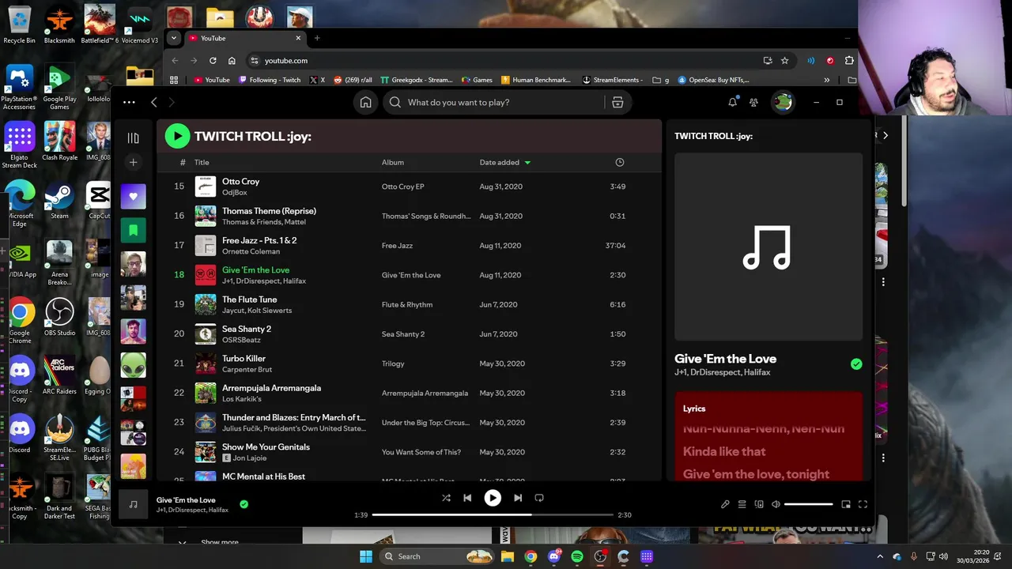The height and width of the screenshot is (569, 1012).
Task: Open the StreamElements bookmark
Action: tap(613, 80)
